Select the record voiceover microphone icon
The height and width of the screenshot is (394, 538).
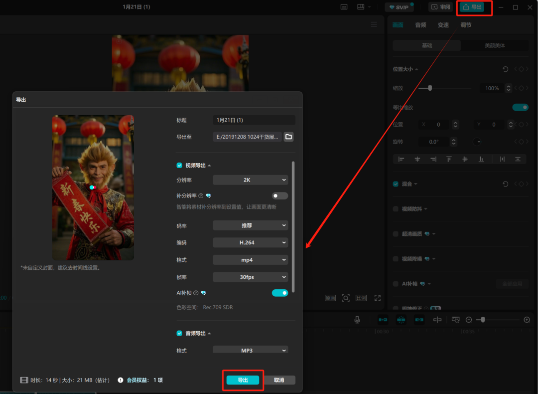[x=357, y=319]
